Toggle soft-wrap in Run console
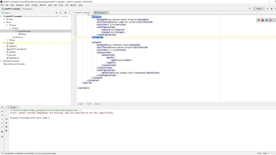The width and height of the screenshot is (276, 155). click(x=6, y=119)
